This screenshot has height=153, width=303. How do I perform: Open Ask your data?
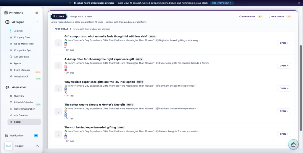point(21,57)
